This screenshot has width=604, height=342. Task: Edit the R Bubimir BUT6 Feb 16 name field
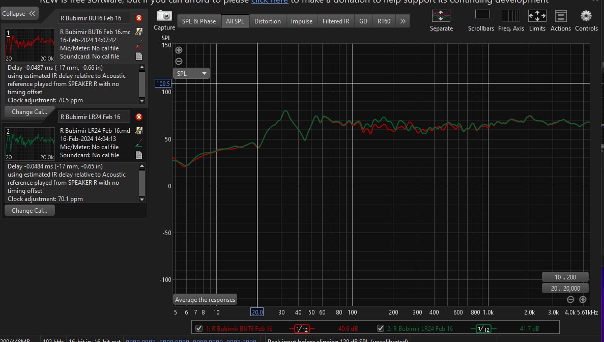(94, 18)
